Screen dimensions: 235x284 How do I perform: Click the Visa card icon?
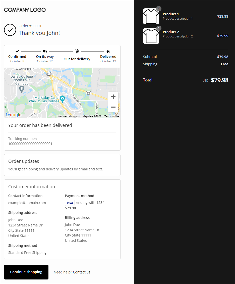coord(70,203)
